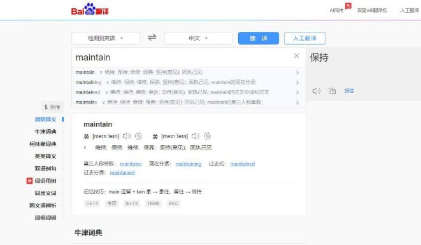Click the sort 排序 button
Image resolution: width=421 pixels, height=245 pixels.
(x=52, y=107)
